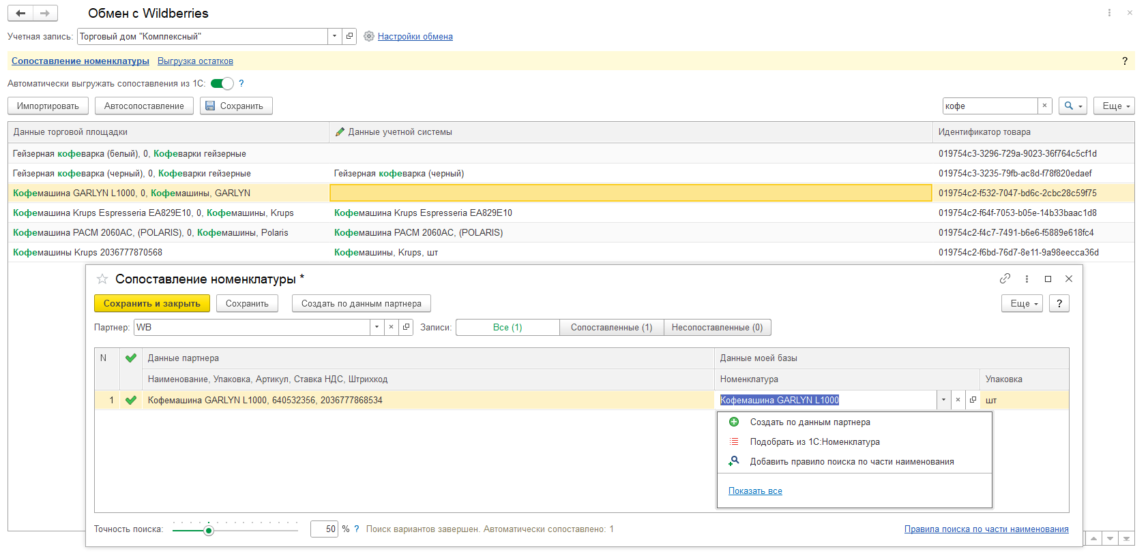Image resolution: width=1148 pixels, height=560 pixels.
Task: Open the Кофемашина GARLYN L1000 nomenclature card
Action: [973, 400]
